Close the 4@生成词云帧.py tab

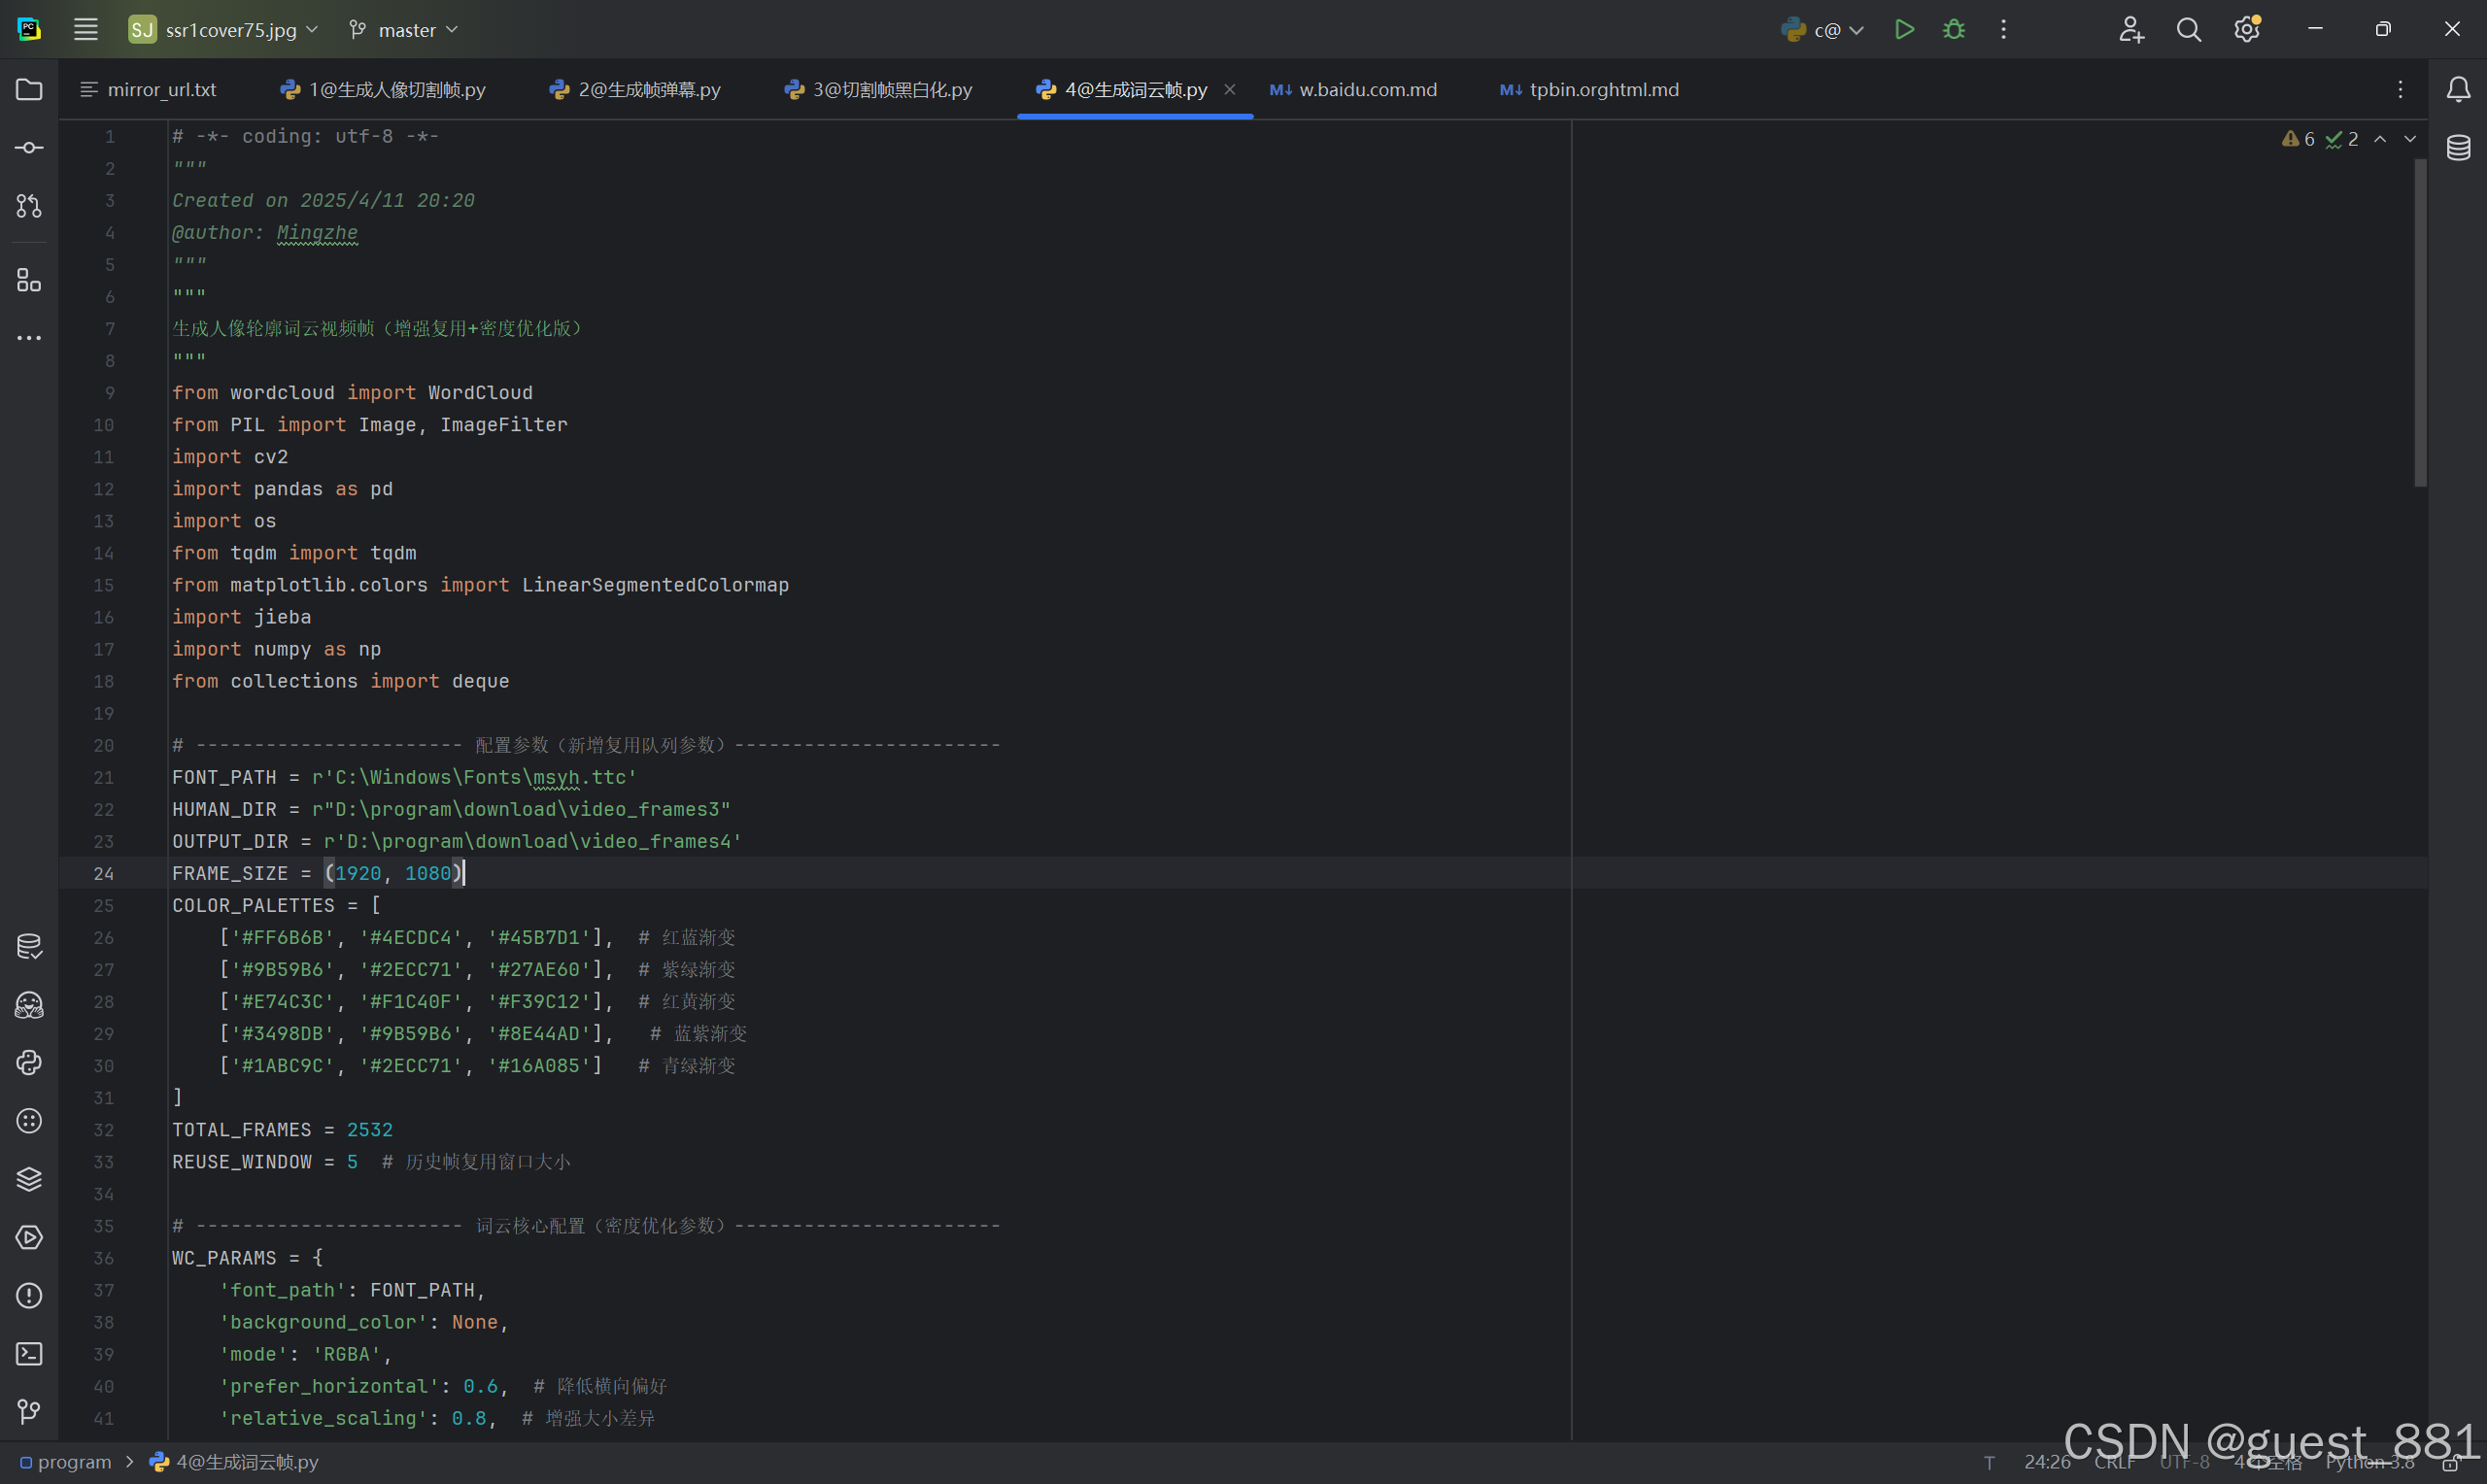pyautogui.click(x=1230, y=90)
